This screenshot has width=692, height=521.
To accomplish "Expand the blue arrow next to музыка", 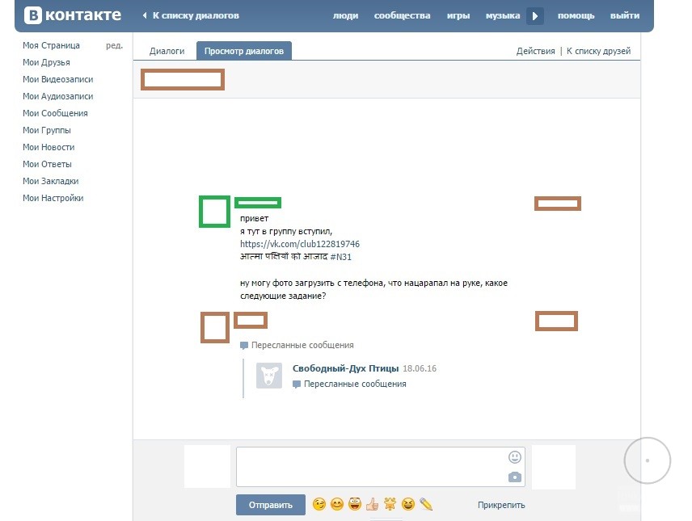I will pos(535,15).
